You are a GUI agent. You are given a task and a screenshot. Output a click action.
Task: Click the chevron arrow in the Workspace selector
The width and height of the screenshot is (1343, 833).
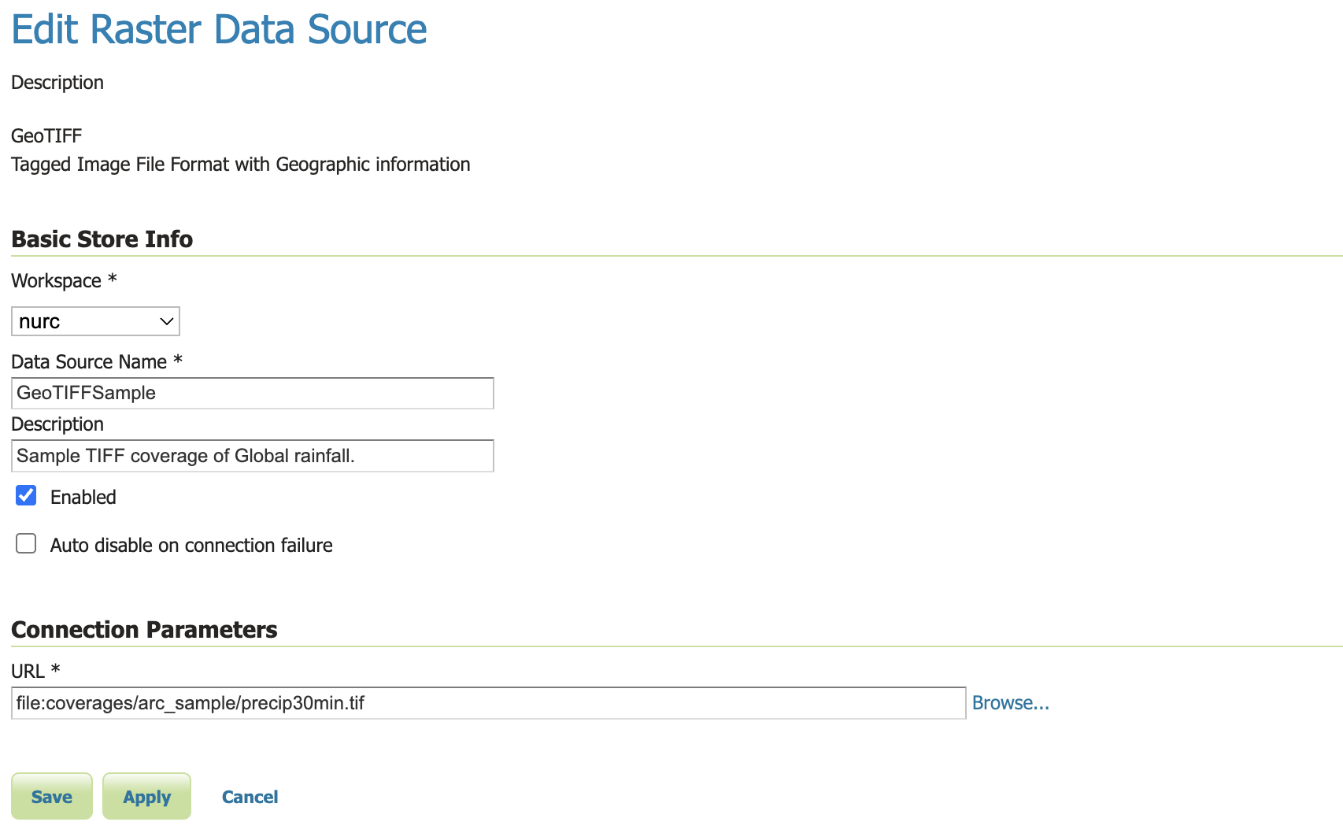click(166, 321)
